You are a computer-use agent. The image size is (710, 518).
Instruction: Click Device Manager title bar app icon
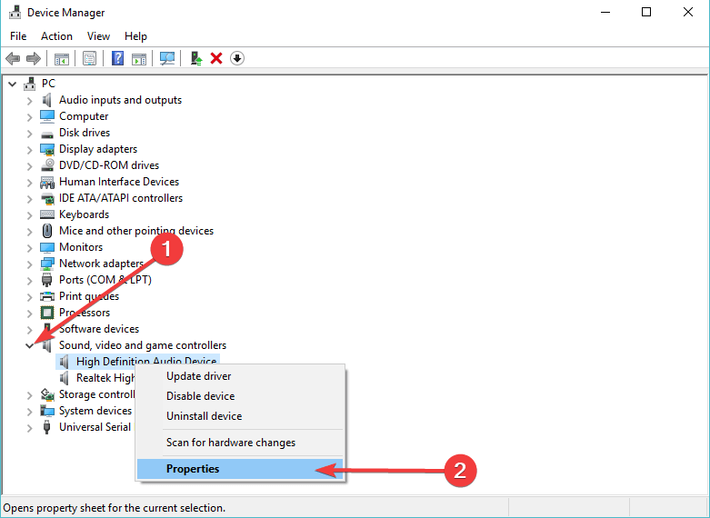[x=15, y=12]
